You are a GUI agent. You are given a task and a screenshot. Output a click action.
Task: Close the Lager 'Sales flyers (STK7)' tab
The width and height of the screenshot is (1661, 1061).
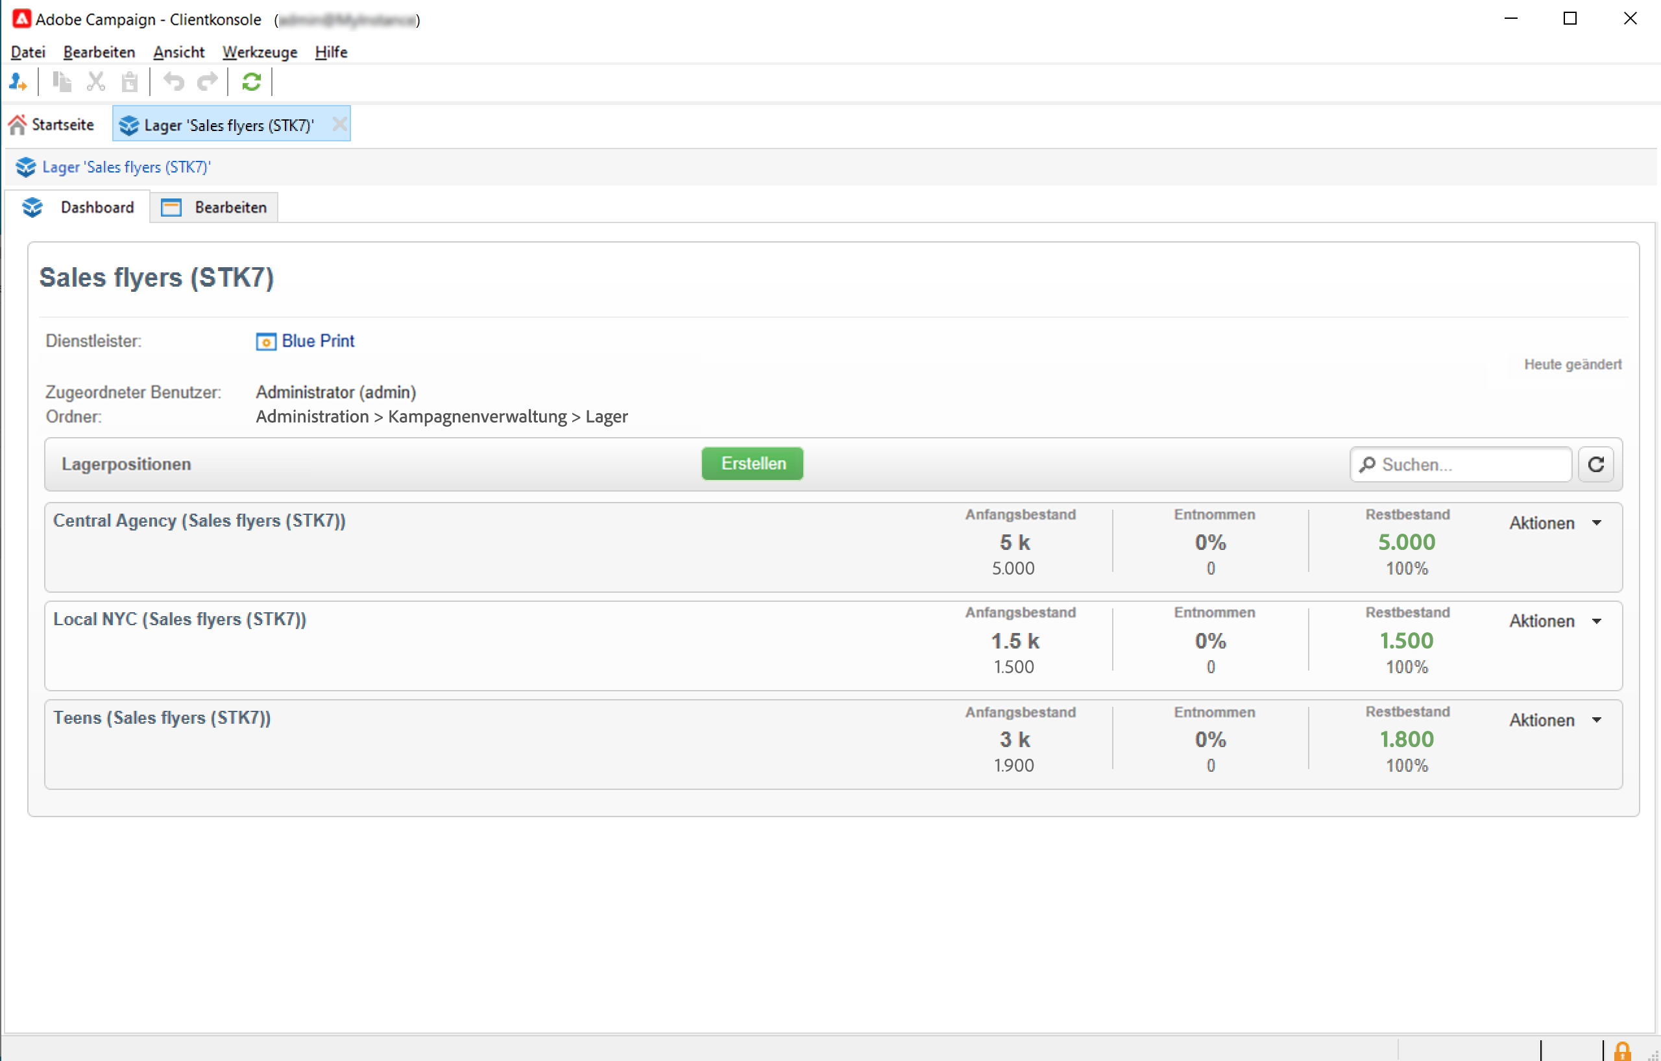[339, 124]
